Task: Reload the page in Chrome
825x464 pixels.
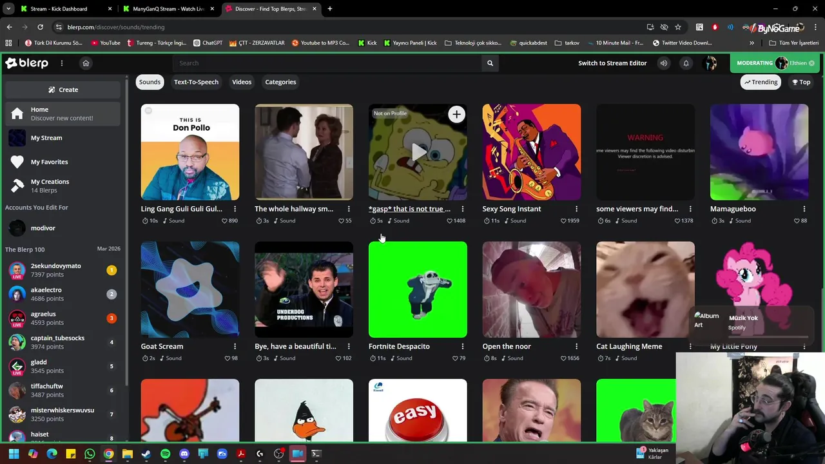Action: coord(40,27)
